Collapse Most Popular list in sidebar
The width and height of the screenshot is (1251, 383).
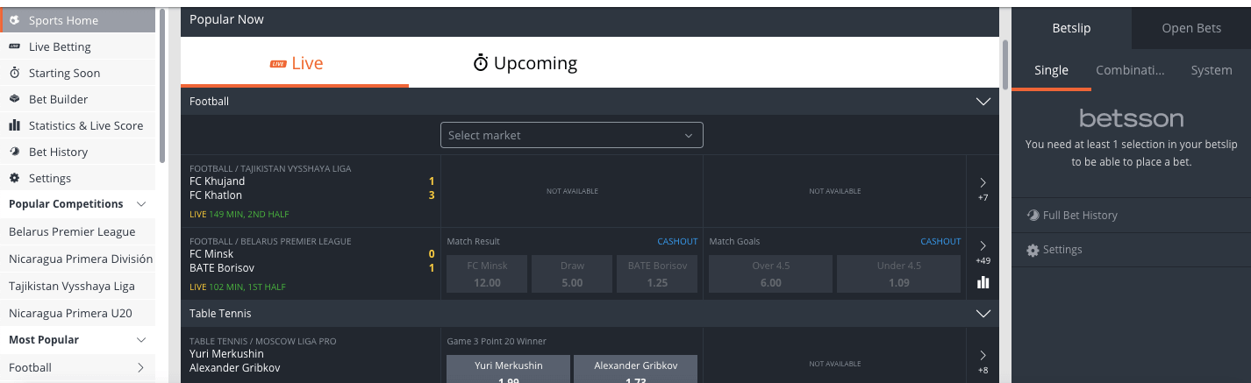(140, 340)
